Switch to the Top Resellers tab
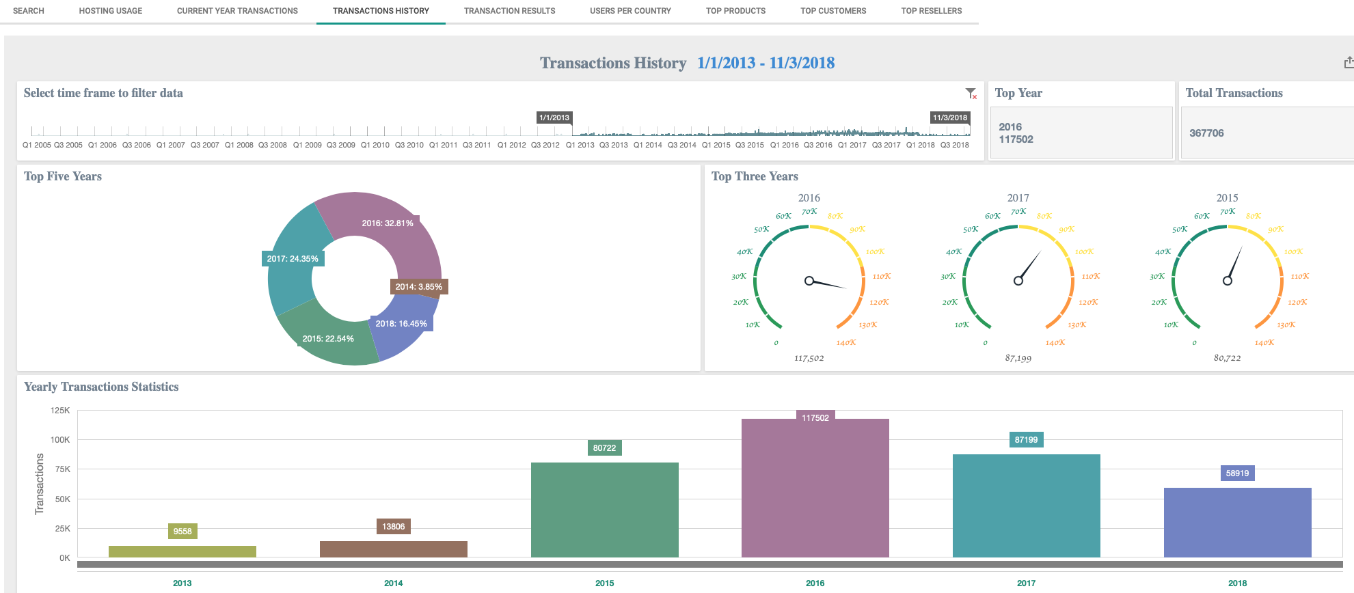 (x=931, y=11)
